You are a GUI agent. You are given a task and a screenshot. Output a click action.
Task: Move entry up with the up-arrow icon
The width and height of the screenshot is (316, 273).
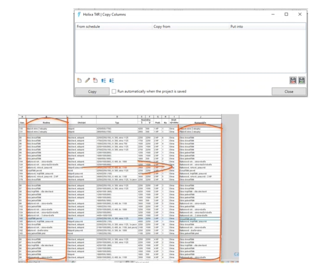pos(103,80)
